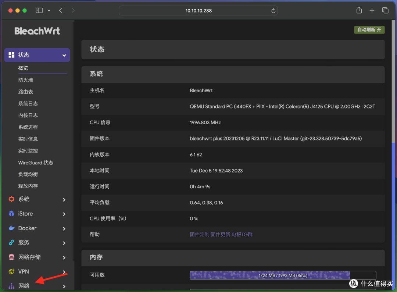Open VPN via its globe icon
Screen dimensions: 397x292
click(11, 271)
